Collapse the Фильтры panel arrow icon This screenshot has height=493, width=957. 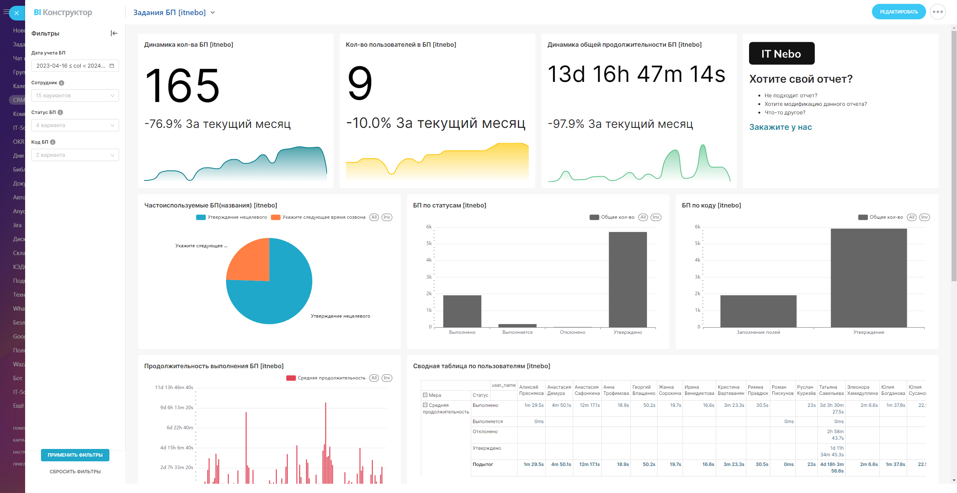point(114,33)
